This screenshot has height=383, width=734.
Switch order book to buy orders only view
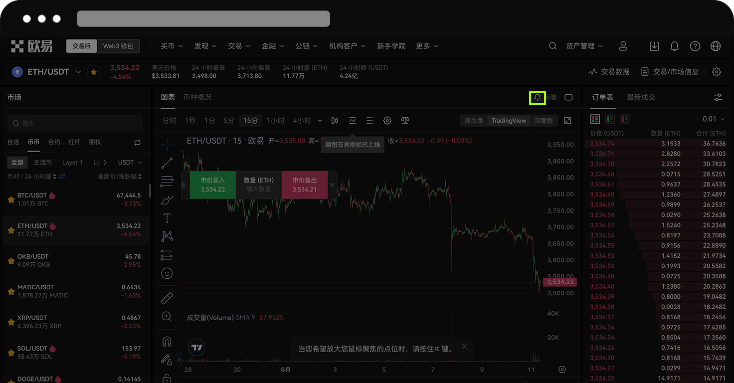coord(609,119)
